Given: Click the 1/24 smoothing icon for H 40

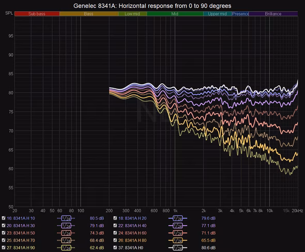Looking at the screenshot, I should [x=178, y=226].
